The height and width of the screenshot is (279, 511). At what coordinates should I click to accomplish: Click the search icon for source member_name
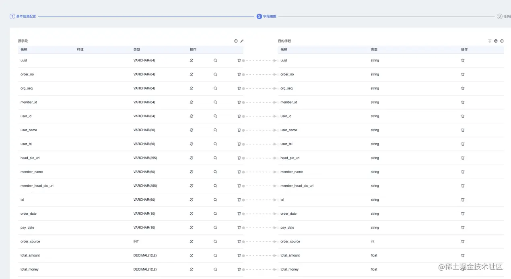(x=215, y=172)
